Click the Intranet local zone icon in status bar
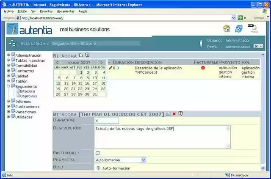The height and width of the screenshot is (179, 271). tap(227, 175)
